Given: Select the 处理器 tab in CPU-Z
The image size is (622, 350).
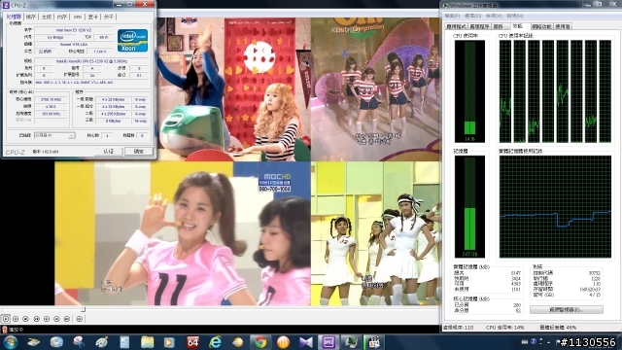Looking at the screenshot, I should tap(14, 17).
